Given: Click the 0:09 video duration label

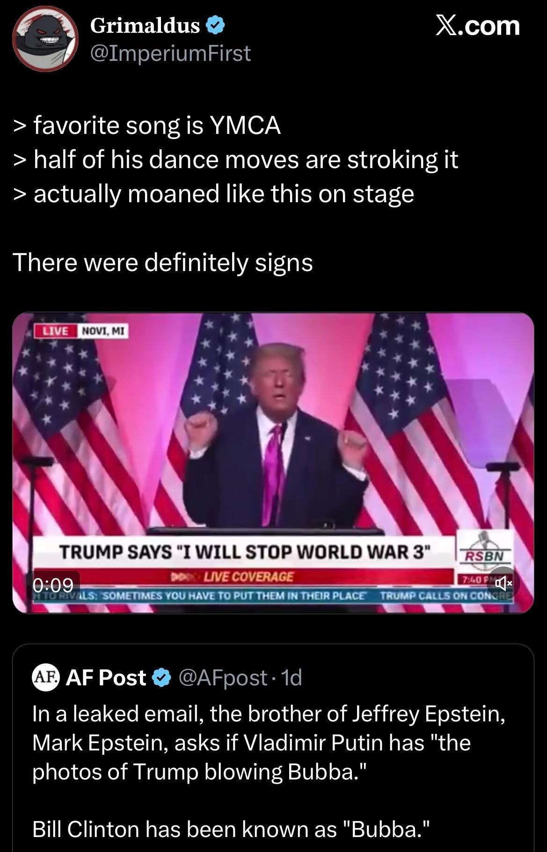Looking at the screenshot, I should point(53,585).
